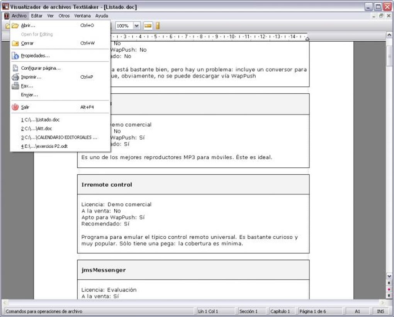Screen dimensions: 394x317
Task: Click the horizontal scrollbar right arrow
Action: (382, 303)
